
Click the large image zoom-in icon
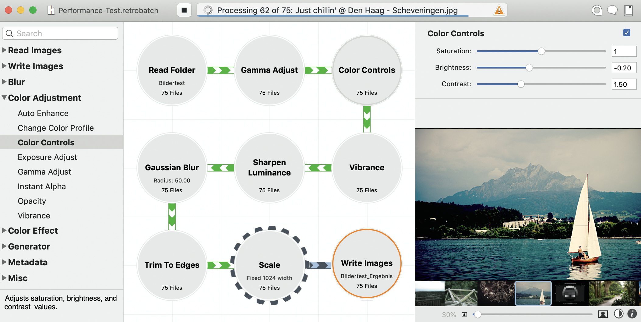click(x=603, y=314)
